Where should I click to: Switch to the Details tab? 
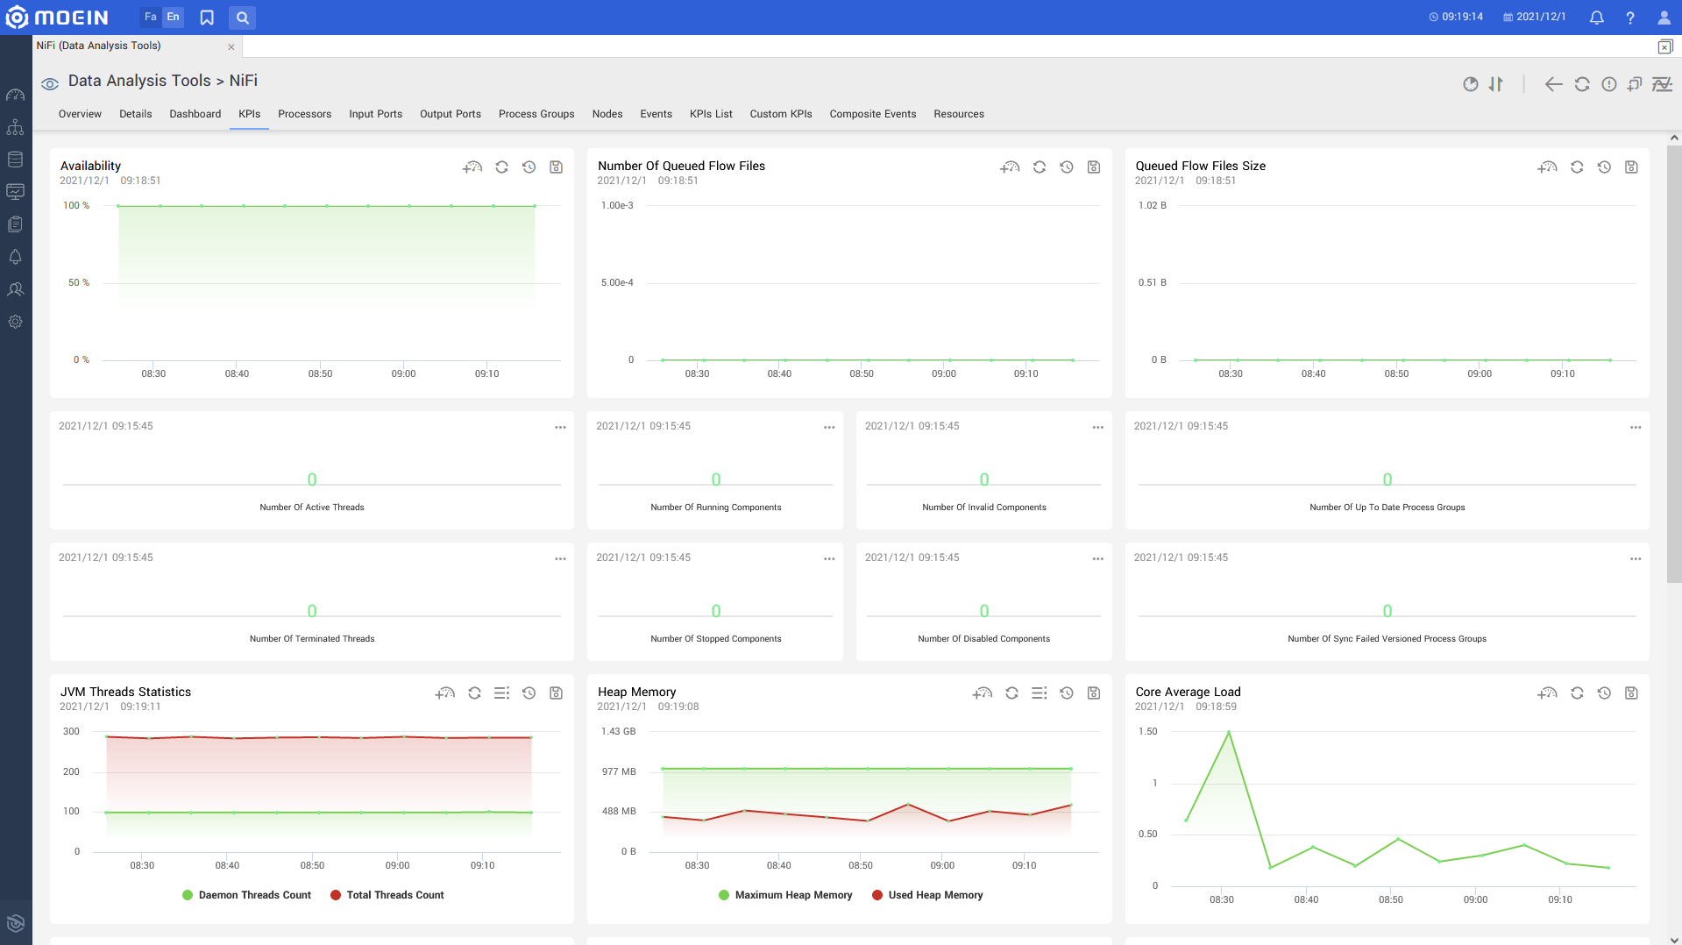(x=135, y=114)
